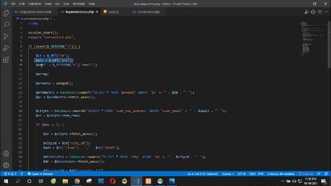Open Windows Start menu

(6, 181)
